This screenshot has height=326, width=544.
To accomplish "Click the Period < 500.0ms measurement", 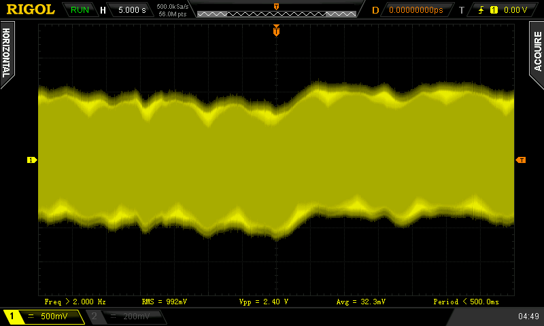I will [466, 302].
